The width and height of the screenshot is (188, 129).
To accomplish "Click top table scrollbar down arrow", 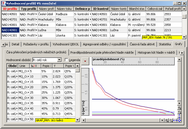I will pyautogui.click(x=184, y=37).
